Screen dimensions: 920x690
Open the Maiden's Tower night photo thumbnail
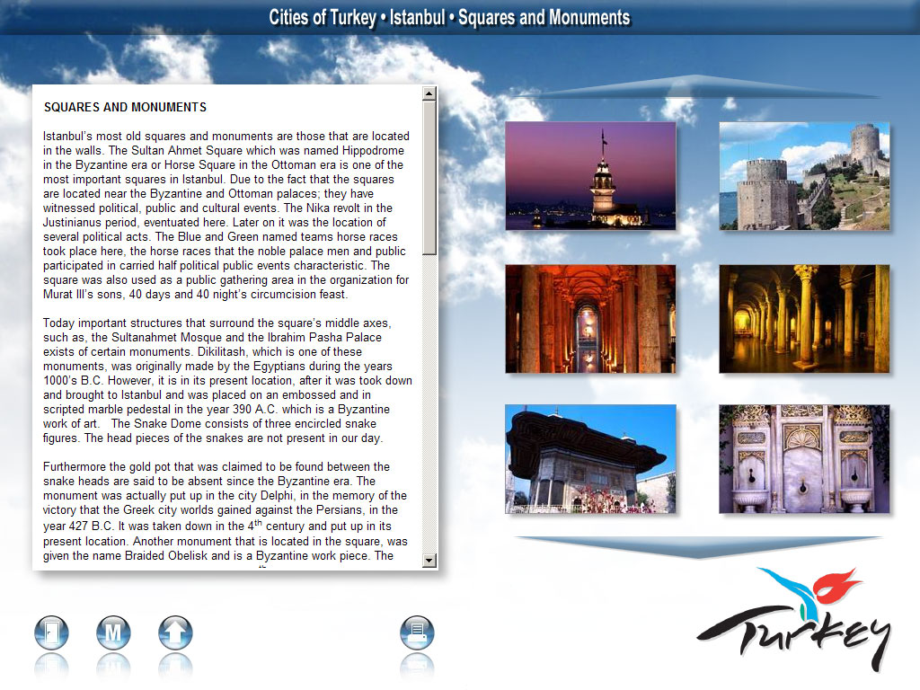click(590, 176)
